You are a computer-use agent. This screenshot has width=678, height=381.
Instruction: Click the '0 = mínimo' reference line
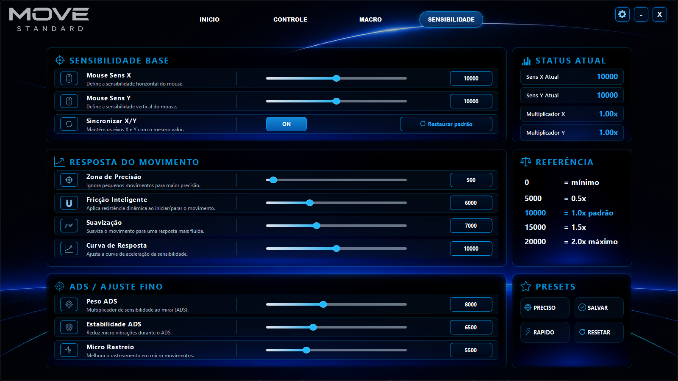coord(562,182)
